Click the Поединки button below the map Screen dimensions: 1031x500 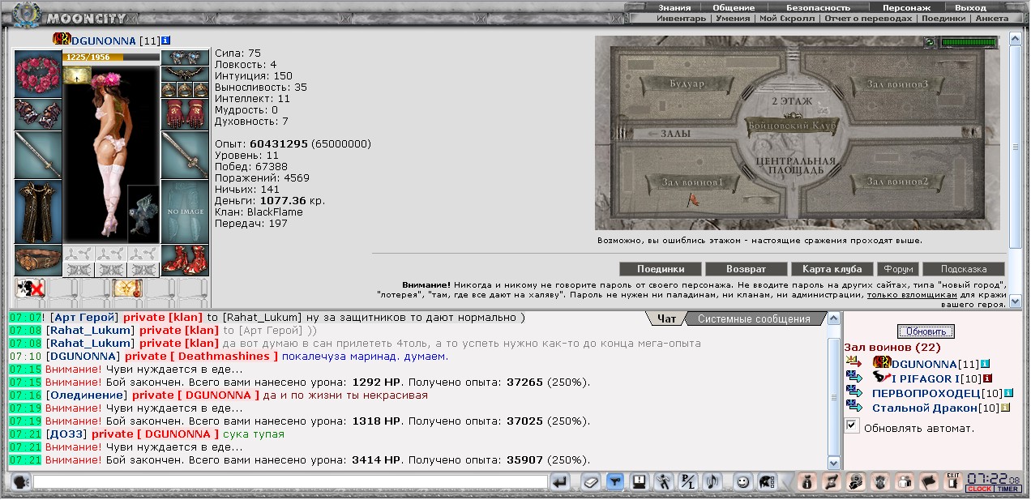coord(661,269)
